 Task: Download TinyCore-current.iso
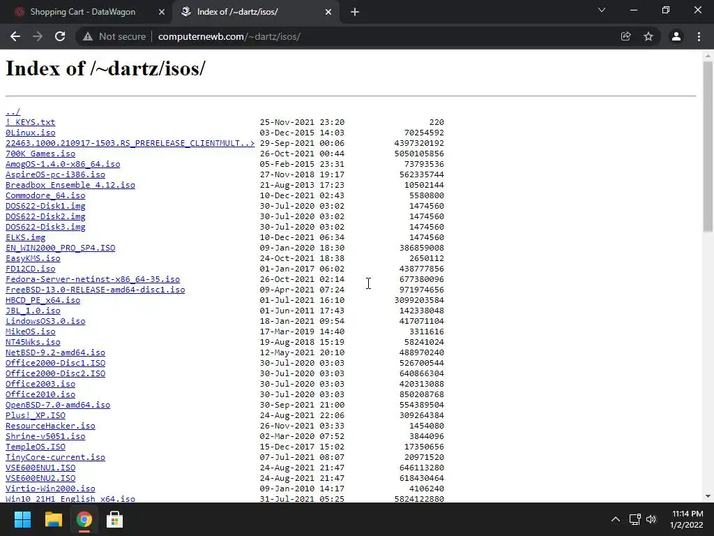pos(56,458)
